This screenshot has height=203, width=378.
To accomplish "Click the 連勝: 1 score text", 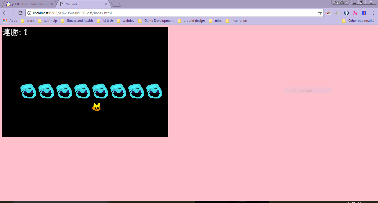I will tap(15, 32).
